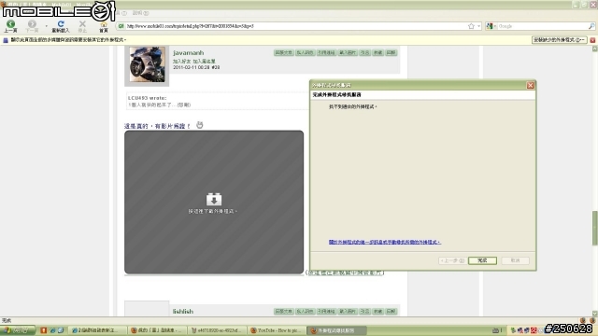Screen dimensions: 598x336
Task: Close the plugin finder service dialog
Action: (x=530, y=85)
